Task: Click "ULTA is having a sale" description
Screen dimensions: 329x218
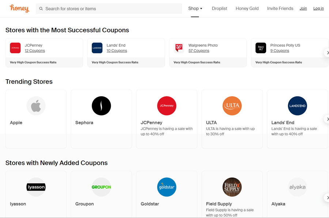Action: tap(230, 131)
